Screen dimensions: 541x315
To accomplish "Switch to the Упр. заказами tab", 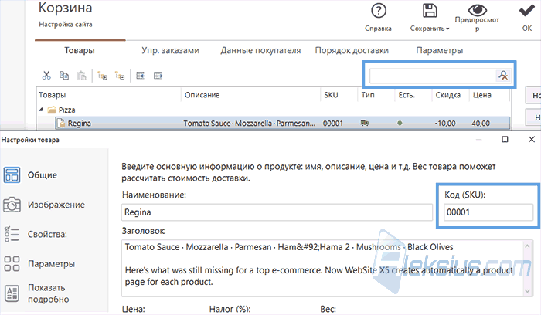I will 170,50.
